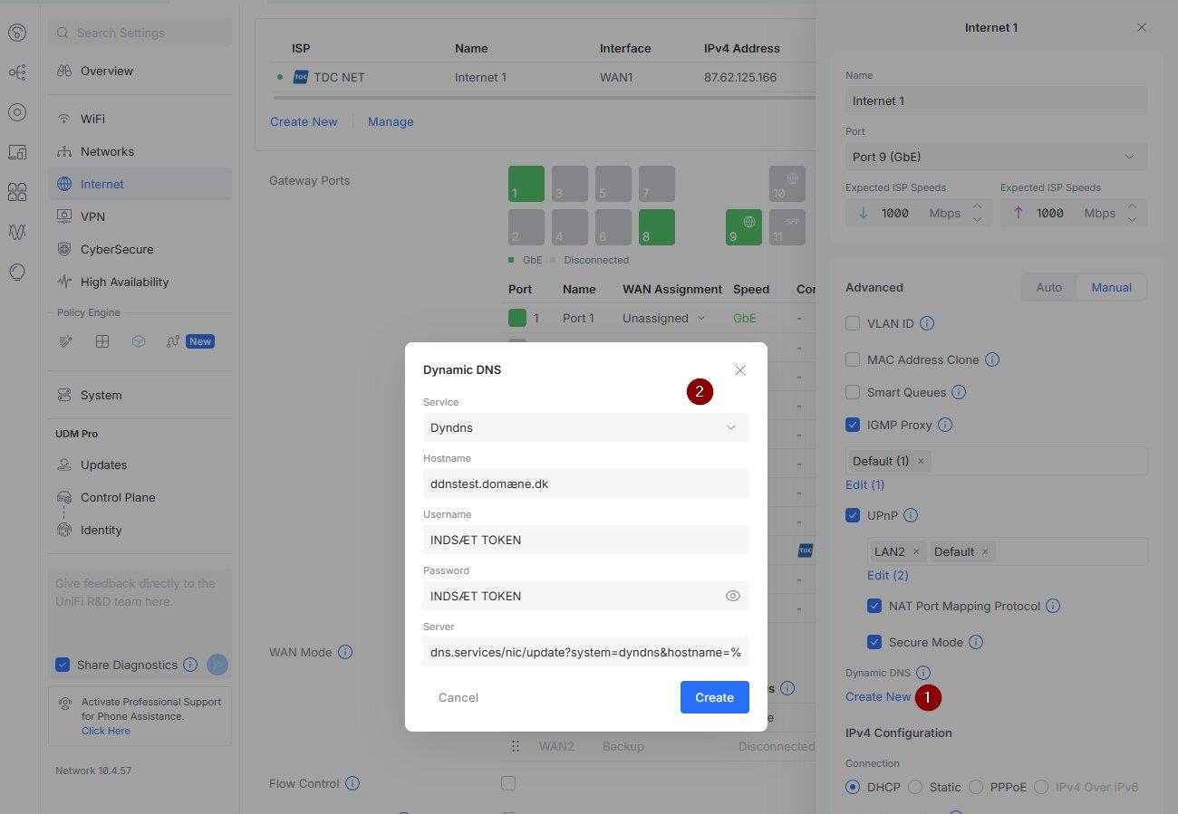
Task: Click the blue Create button
Action: coord(715,697)
